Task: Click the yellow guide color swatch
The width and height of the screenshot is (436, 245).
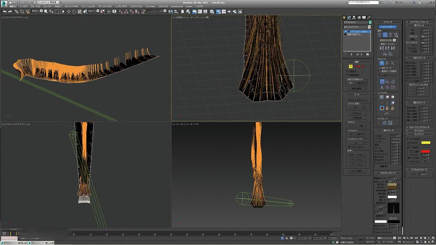Action: point(425,143)
